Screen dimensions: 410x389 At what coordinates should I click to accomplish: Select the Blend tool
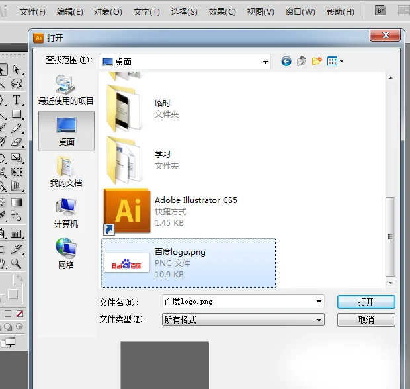pos(17,216)
